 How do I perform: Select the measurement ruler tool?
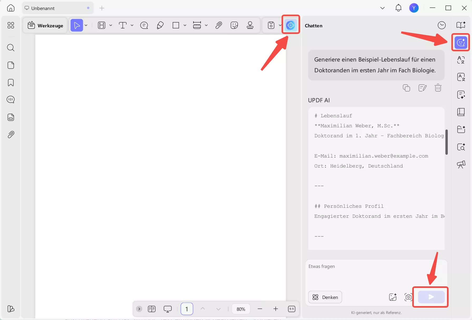pos(197,25)
